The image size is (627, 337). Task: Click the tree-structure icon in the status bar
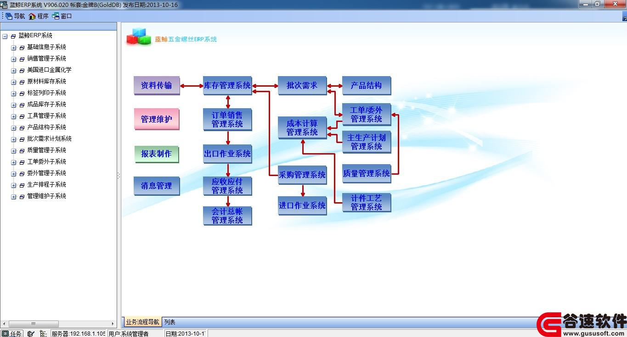point(43,333)
